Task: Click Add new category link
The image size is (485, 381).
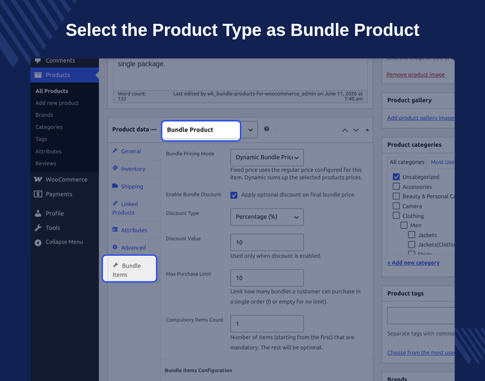Action: [413, 262]
